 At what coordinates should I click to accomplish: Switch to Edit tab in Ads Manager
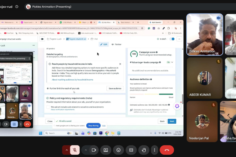[x=104, y=44]
